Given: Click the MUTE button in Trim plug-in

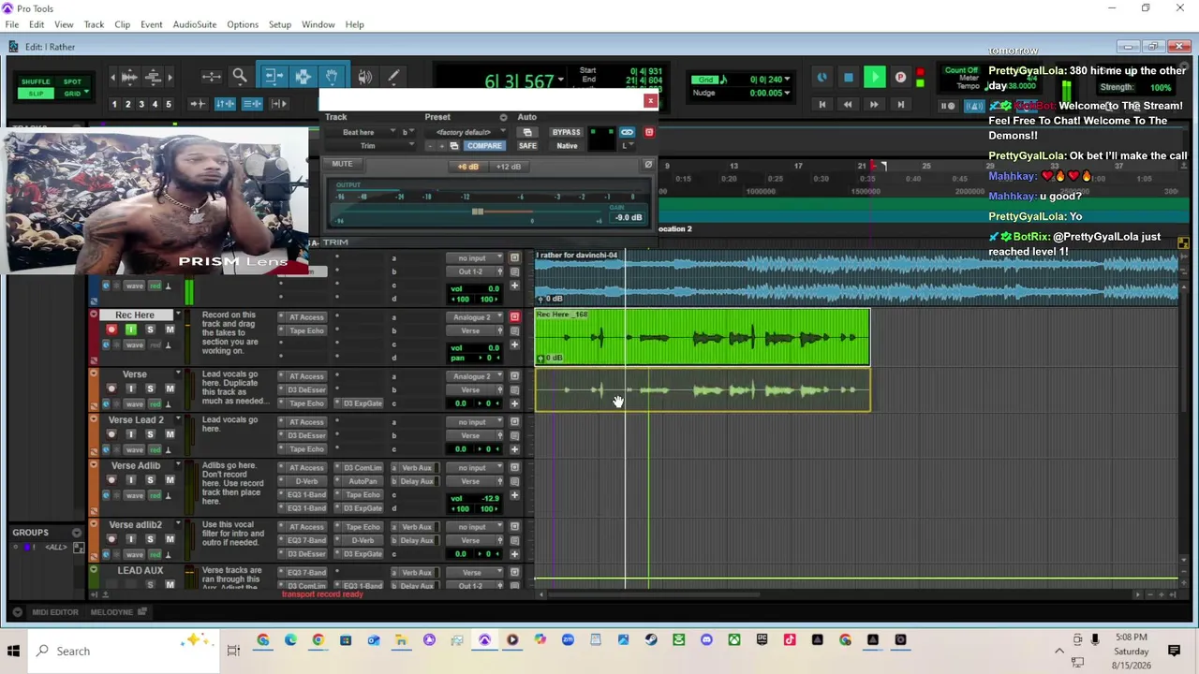Looking at the screenshot, I should 342,164.
